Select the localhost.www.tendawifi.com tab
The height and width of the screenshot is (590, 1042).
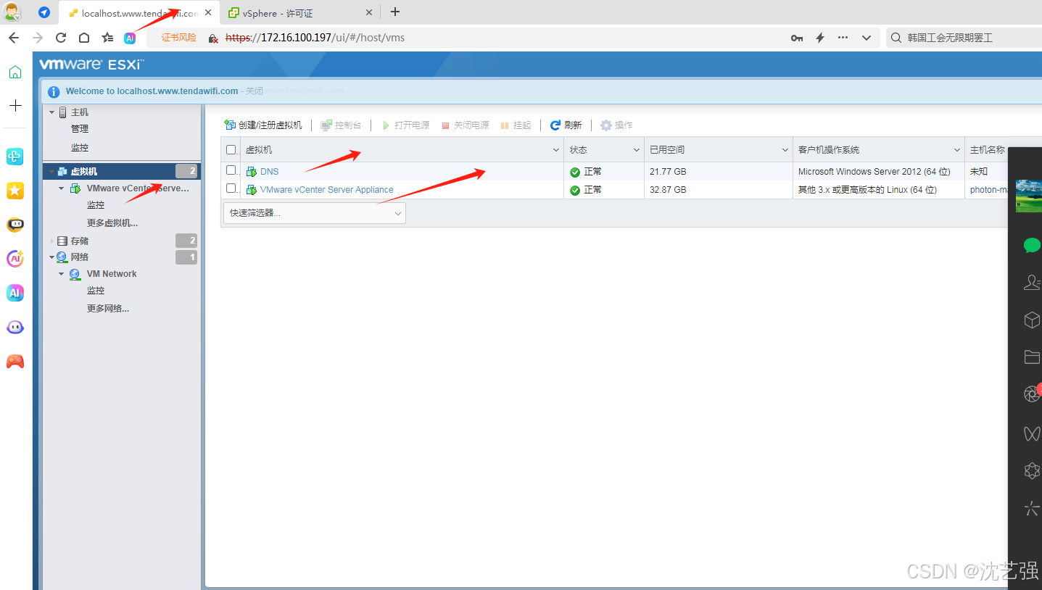tap(138, 13)
